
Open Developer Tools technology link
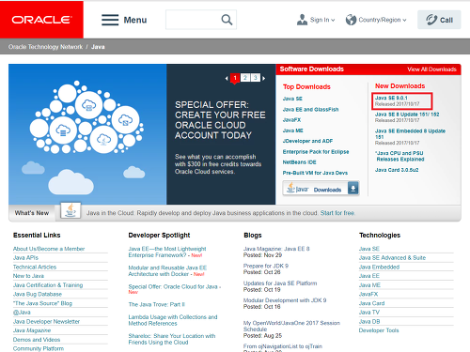pyautogui.click(x=379, y=330)
